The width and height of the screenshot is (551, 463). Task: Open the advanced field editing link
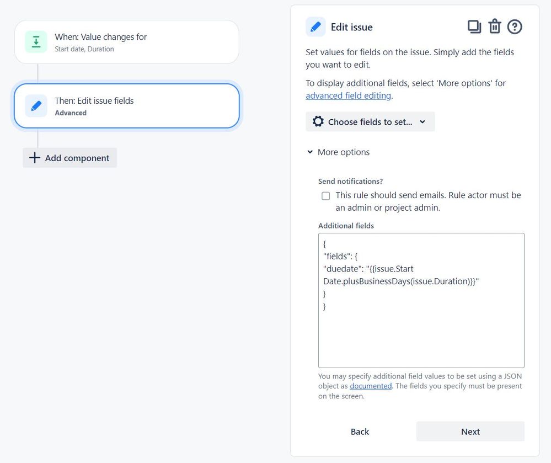pos(348,95)
